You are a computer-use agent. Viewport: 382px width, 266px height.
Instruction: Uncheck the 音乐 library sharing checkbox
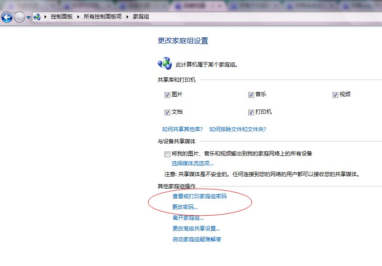pos(251,95)
